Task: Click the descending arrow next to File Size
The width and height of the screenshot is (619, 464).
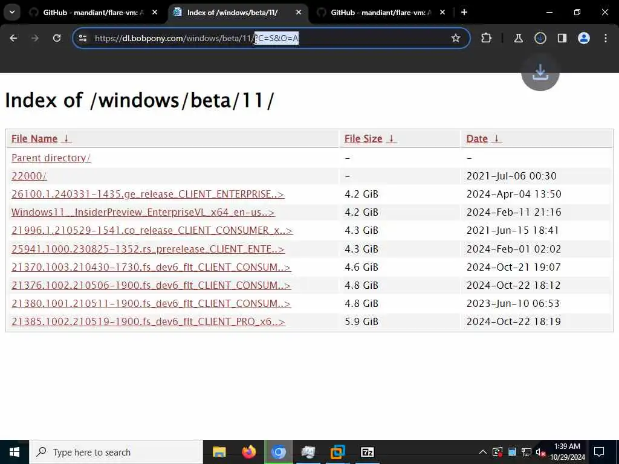Action: coord(391,138)
